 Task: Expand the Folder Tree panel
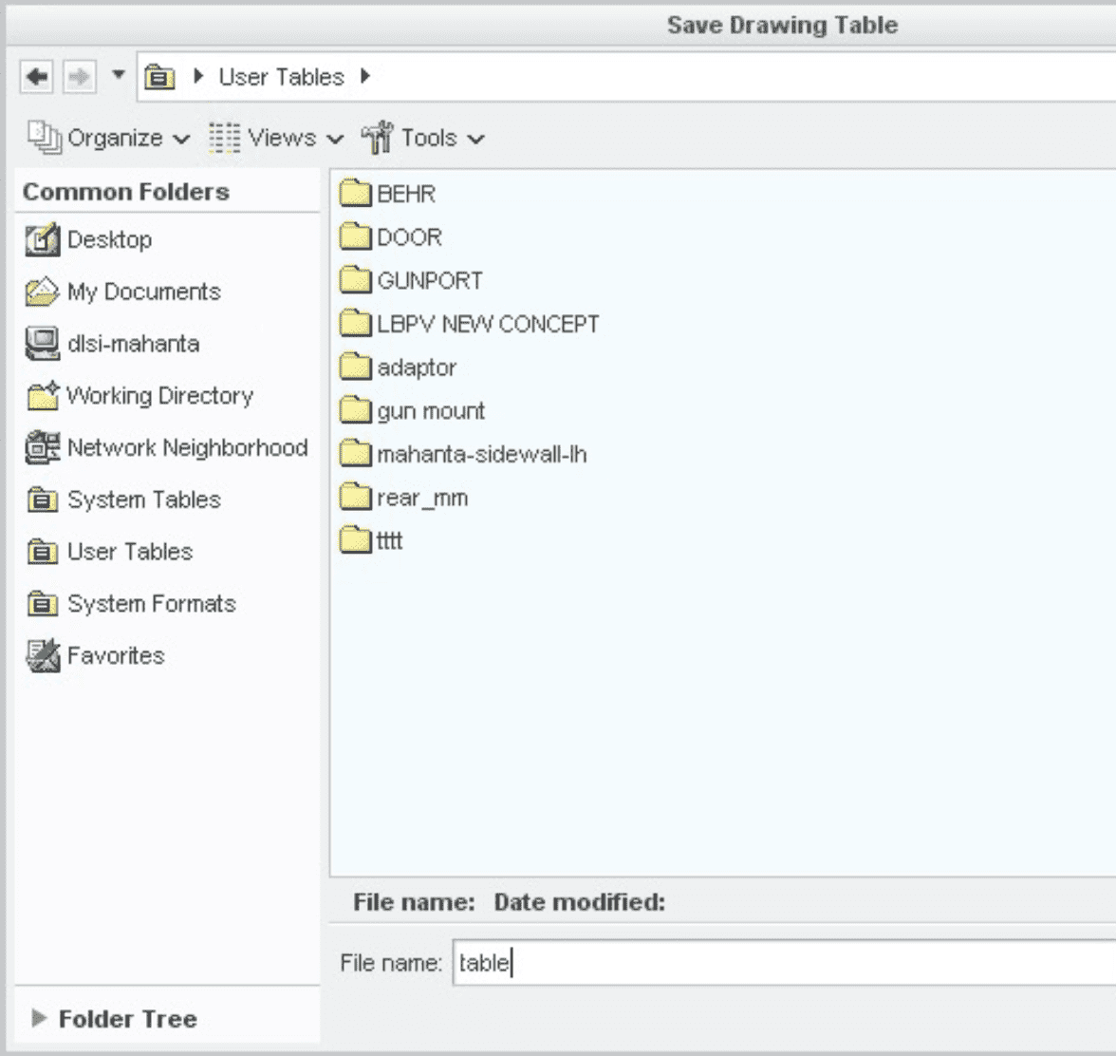point(126,1018)
